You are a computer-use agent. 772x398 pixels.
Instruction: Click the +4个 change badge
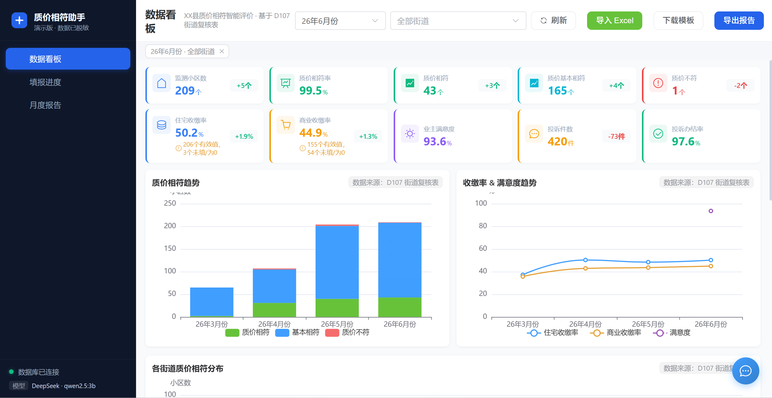coord(616,86)
